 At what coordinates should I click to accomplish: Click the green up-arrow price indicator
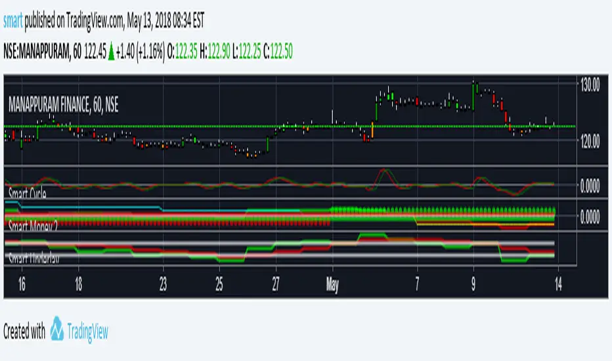111,51
